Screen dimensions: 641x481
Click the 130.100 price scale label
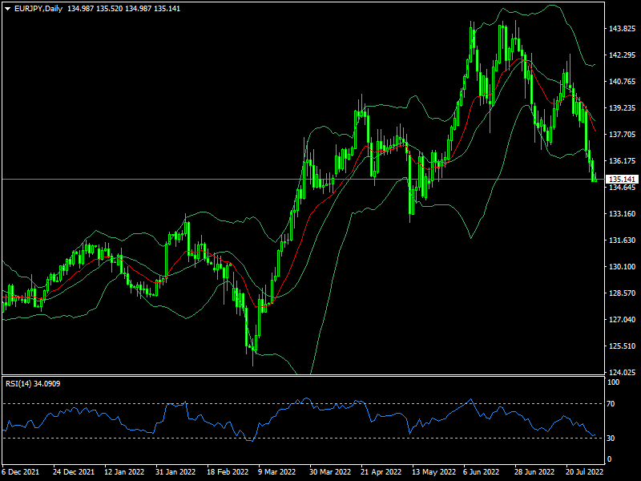pos(623,267)
